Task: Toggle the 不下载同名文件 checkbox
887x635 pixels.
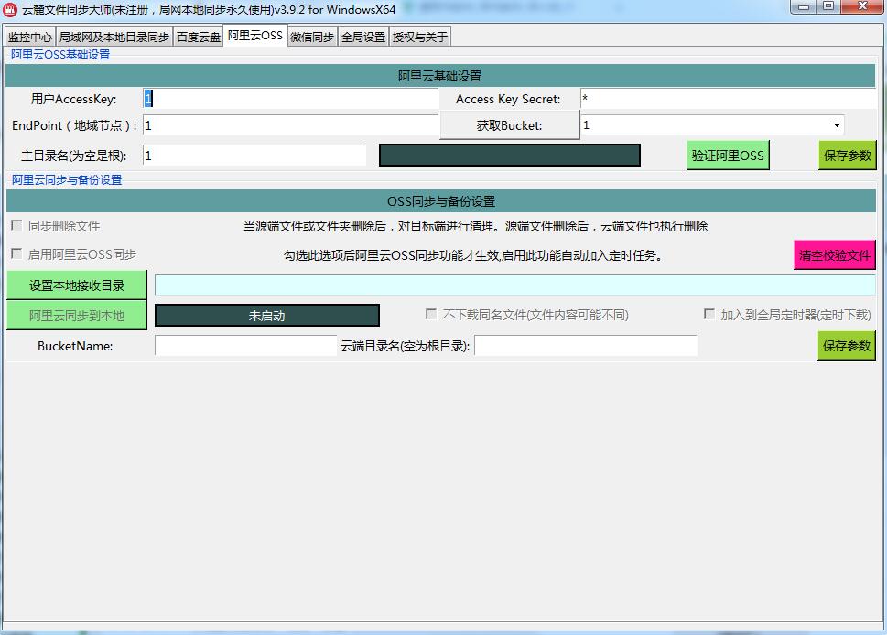Action: 431,314
